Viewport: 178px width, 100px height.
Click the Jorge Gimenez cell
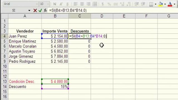coord(25,56)
